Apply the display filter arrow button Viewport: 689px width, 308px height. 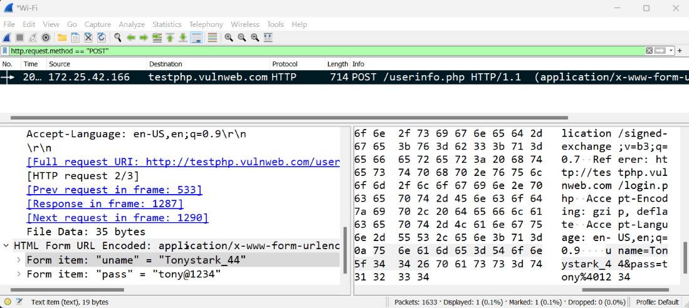point(660,51)
